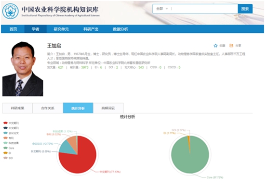Switch to the 合作关系 tab
The width and height of the screenshot is (265, 187).
48,108
